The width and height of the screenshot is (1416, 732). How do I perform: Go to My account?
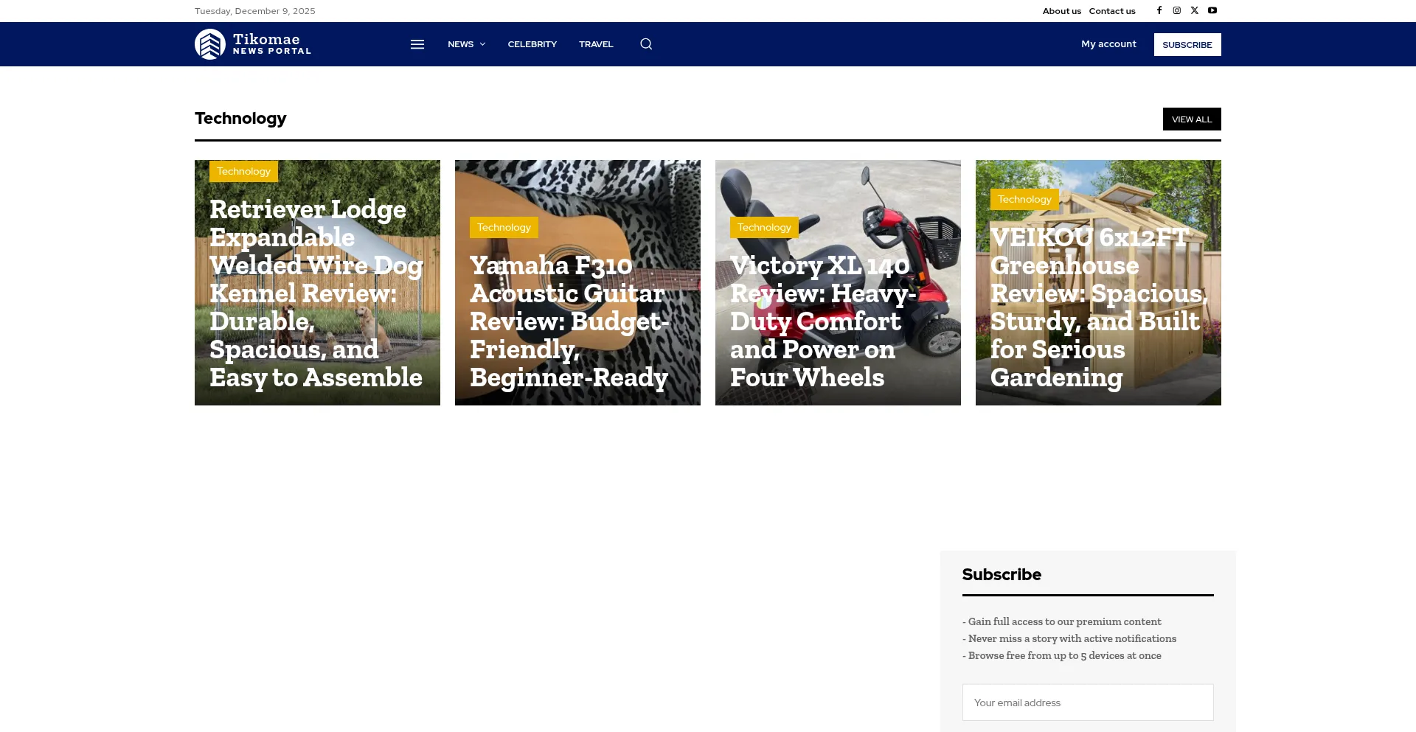tap(1108, 44)
